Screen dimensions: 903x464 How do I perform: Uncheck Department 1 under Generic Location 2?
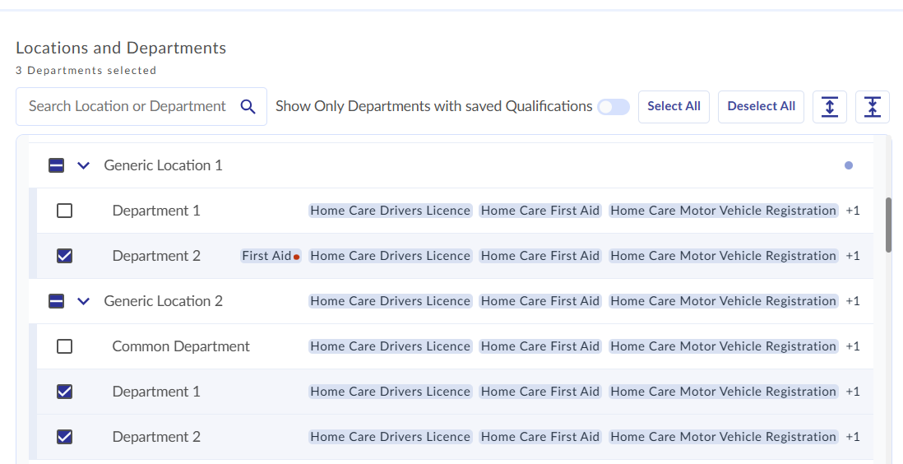point(64,392)
